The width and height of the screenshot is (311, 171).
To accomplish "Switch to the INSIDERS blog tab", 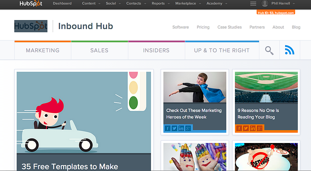I will [x=156, y=50].
